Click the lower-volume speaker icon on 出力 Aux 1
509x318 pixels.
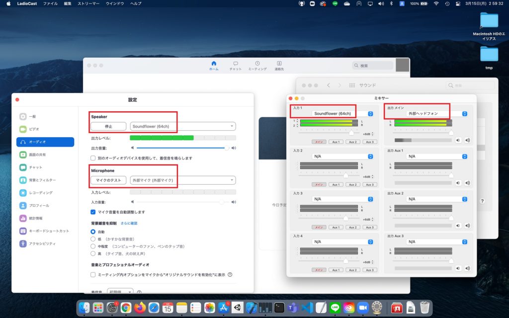458,183
